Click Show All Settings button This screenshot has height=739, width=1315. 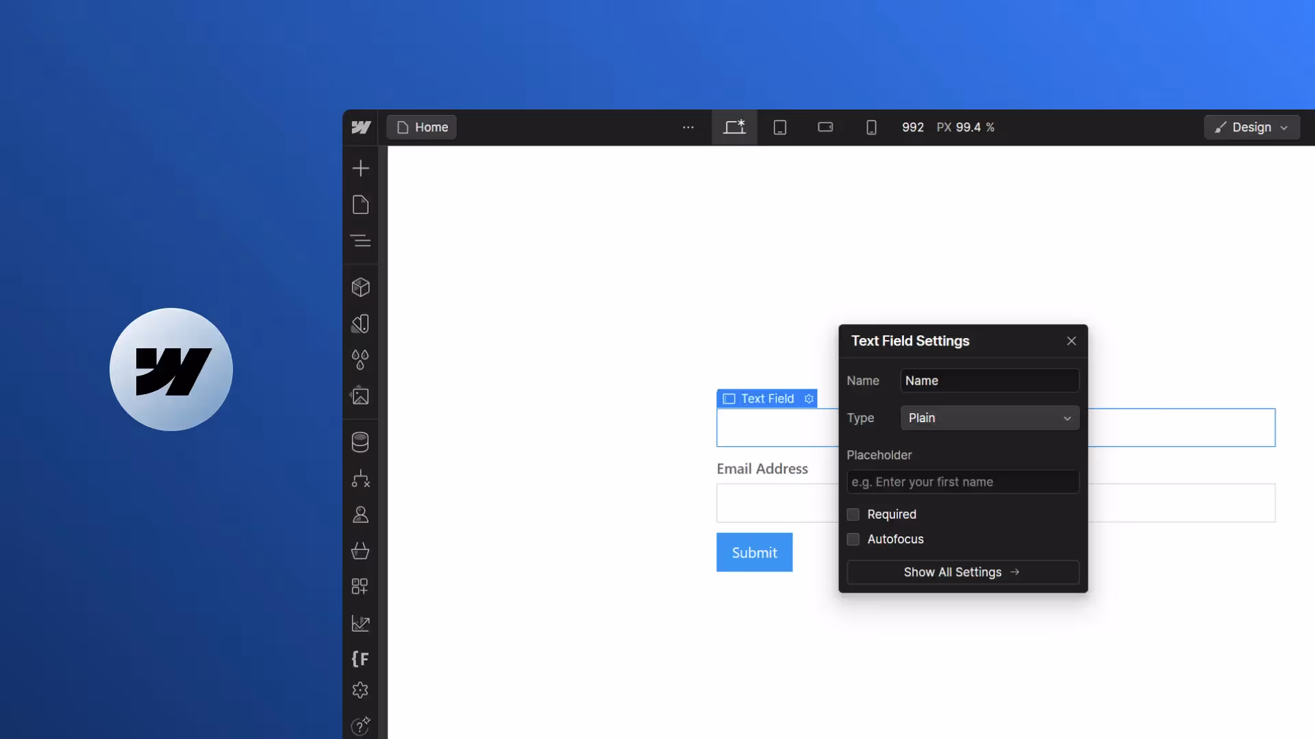(962, 572)
